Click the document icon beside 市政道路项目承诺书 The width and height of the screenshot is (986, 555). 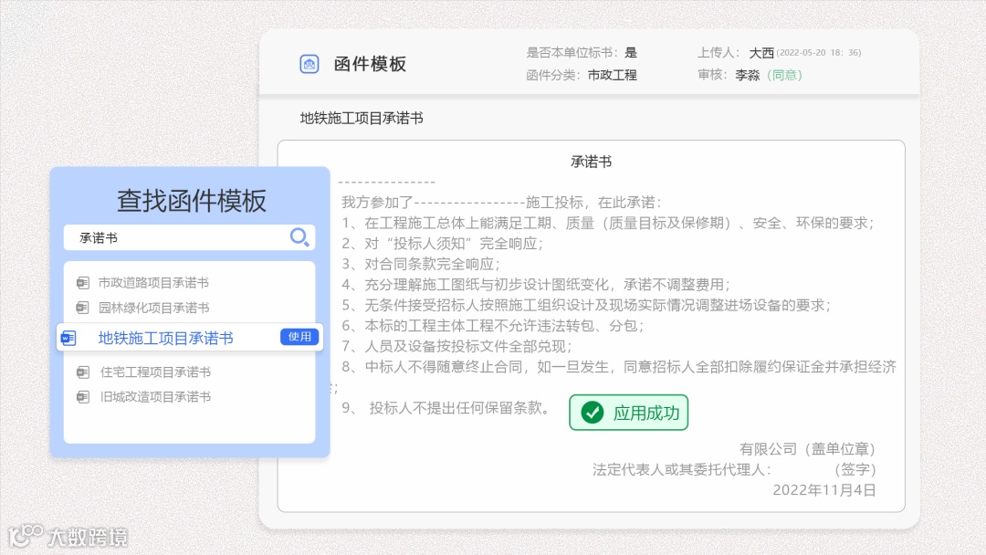pyautogui.click(x=82, y=283)
